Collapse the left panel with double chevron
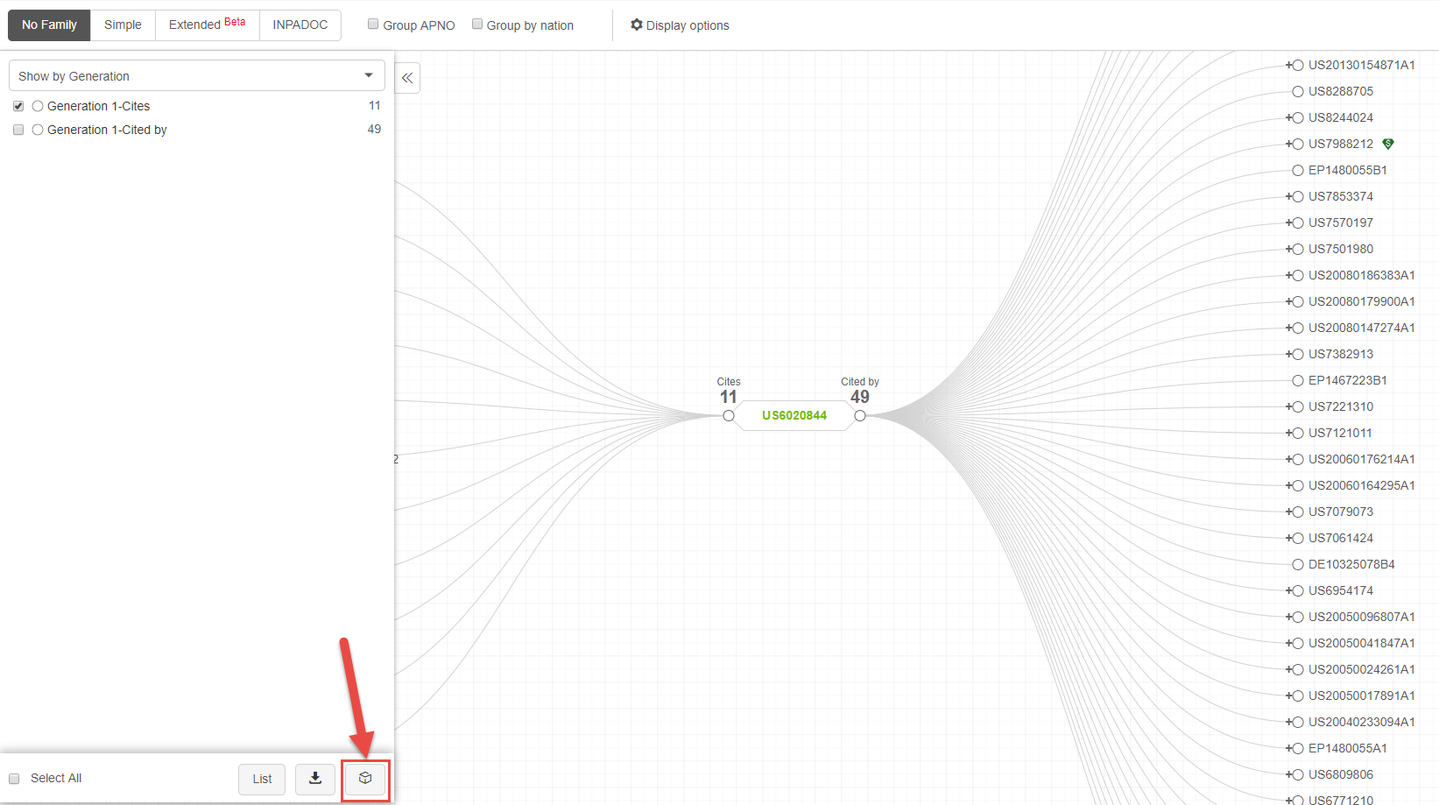The width and height of the screenshot is (1439, 805). pos(407,78)
